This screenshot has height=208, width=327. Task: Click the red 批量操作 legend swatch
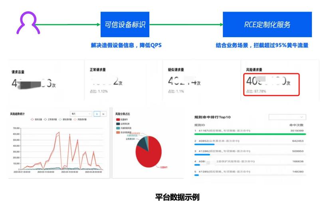117,119
